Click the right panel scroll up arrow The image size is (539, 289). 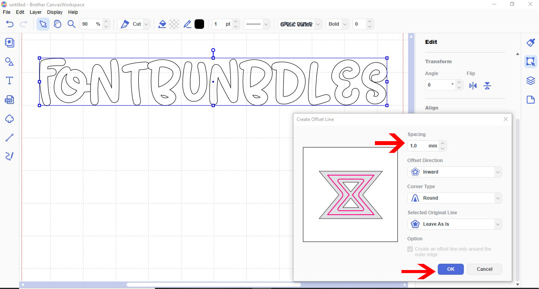point(518,54)
